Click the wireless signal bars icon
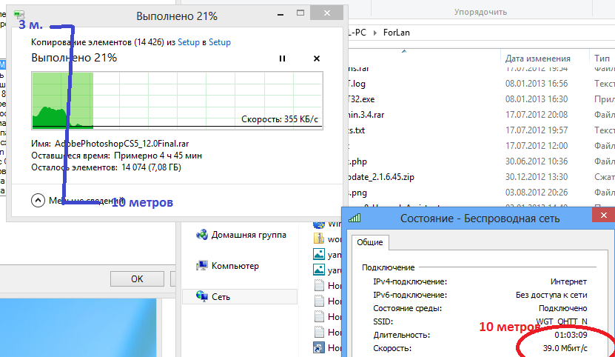Image resolution: width=615 pixels, height=357 pixels. point(354,218)
